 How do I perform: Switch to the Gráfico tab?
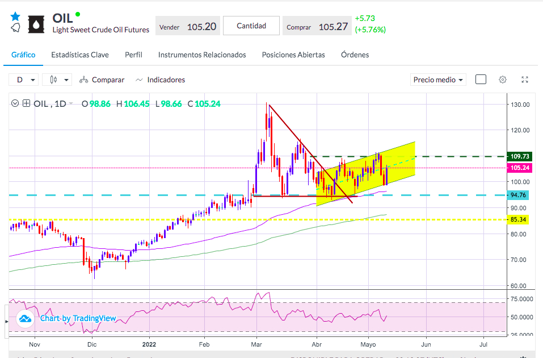23,55
